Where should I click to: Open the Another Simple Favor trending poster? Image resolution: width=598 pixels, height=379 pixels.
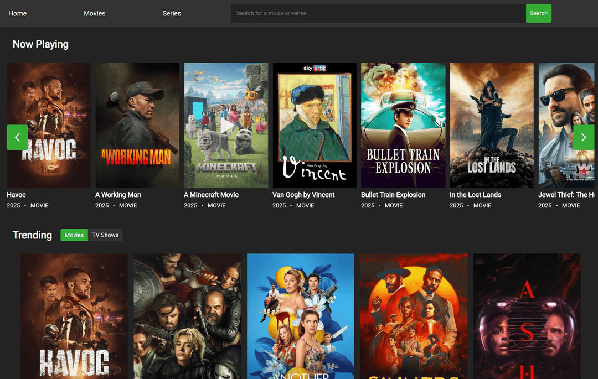coord(300,315)
